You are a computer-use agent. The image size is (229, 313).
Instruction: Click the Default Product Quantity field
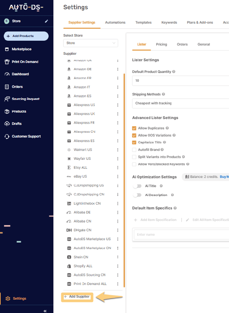click(x=180, y=81)
